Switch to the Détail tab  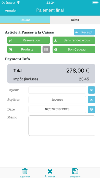(75, 20)
